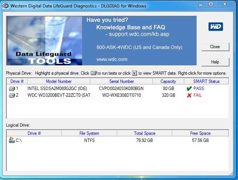The width and height of the screenshot is (238, 180).
Task: Click the logical Drive # column header
Action: [34, 133]
